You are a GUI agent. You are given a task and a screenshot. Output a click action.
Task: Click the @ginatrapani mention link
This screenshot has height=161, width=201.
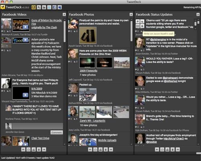point(170,78)
